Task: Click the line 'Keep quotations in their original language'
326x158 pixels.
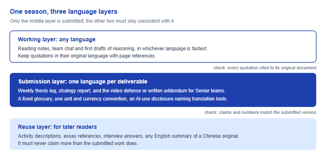Action: [87, 56]
